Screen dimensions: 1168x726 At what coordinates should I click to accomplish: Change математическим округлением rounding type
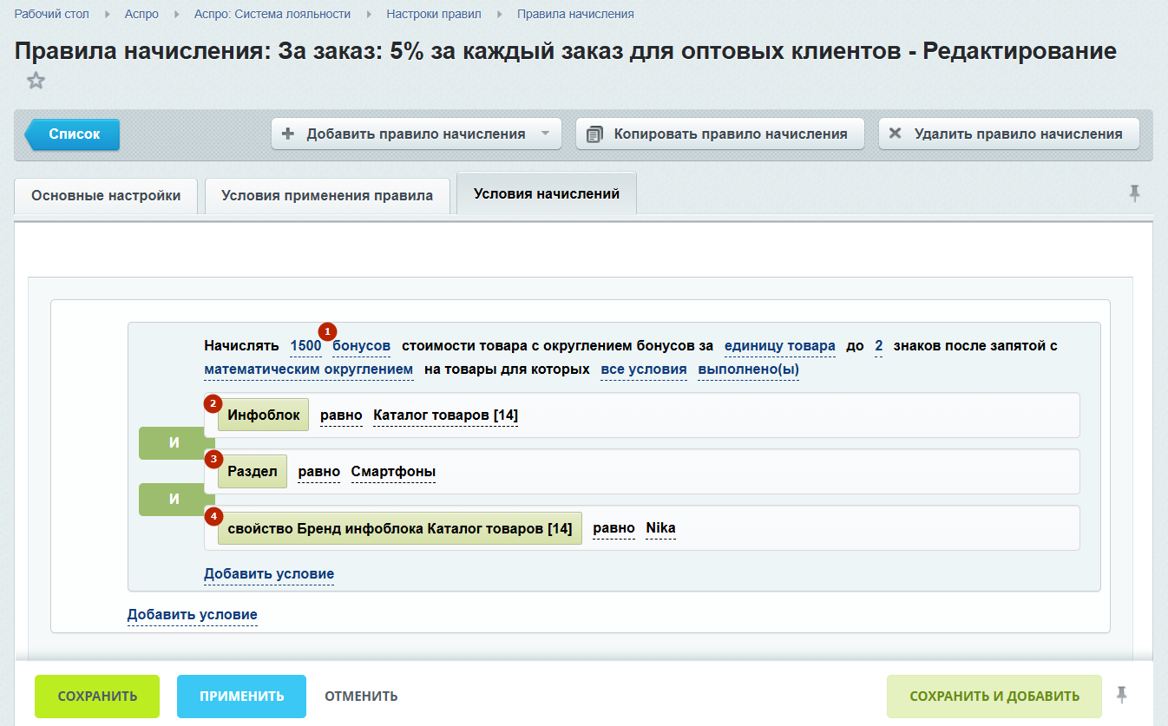click(x=308, y=370)
